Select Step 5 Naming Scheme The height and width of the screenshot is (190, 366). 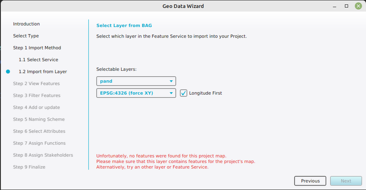coord(38,119)
